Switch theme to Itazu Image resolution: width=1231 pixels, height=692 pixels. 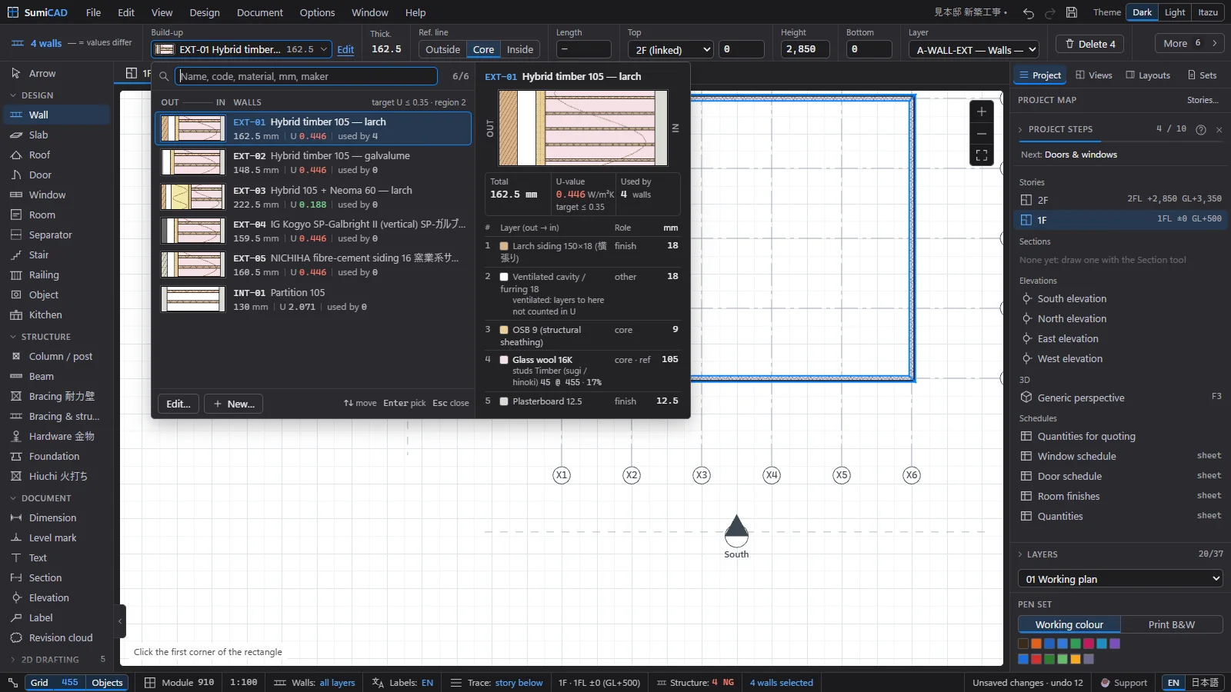1208,12
